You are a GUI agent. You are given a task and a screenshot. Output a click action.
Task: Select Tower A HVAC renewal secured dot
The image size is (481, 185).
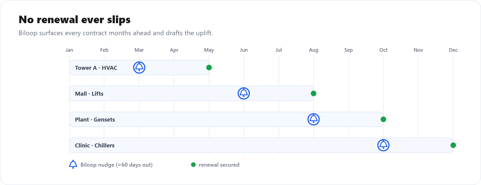coord(209,67)
